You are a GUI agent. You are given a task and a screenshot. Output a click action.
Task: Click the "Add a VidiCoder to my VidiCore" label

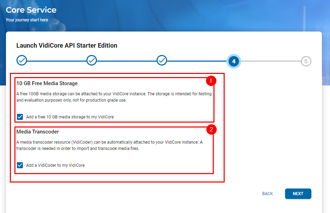click(55, 165)
